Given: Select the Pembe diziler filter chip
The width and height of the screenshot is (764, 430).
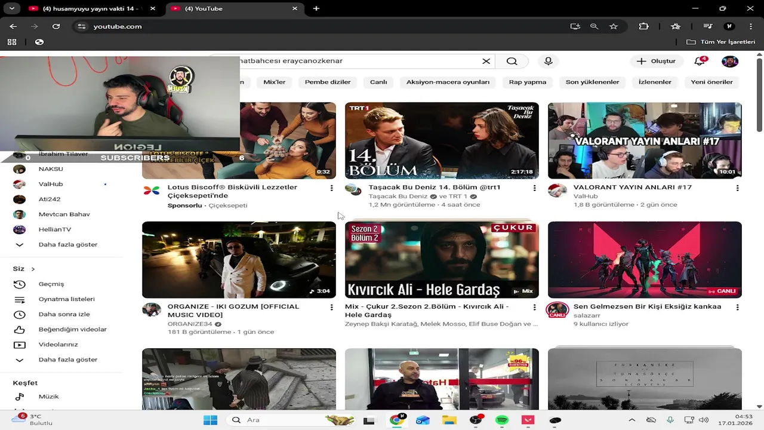Looking at the screenshot, I should click(x=328, y=82).
